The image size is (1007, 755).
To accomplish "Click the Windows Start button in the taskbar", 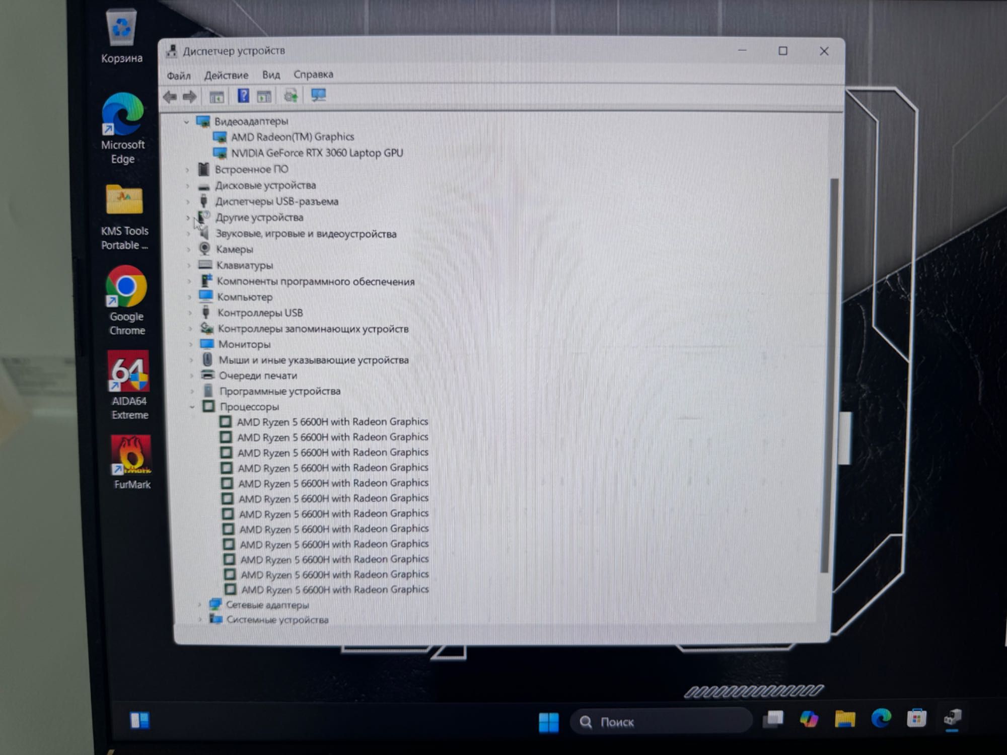I will [x=548, y=722].
